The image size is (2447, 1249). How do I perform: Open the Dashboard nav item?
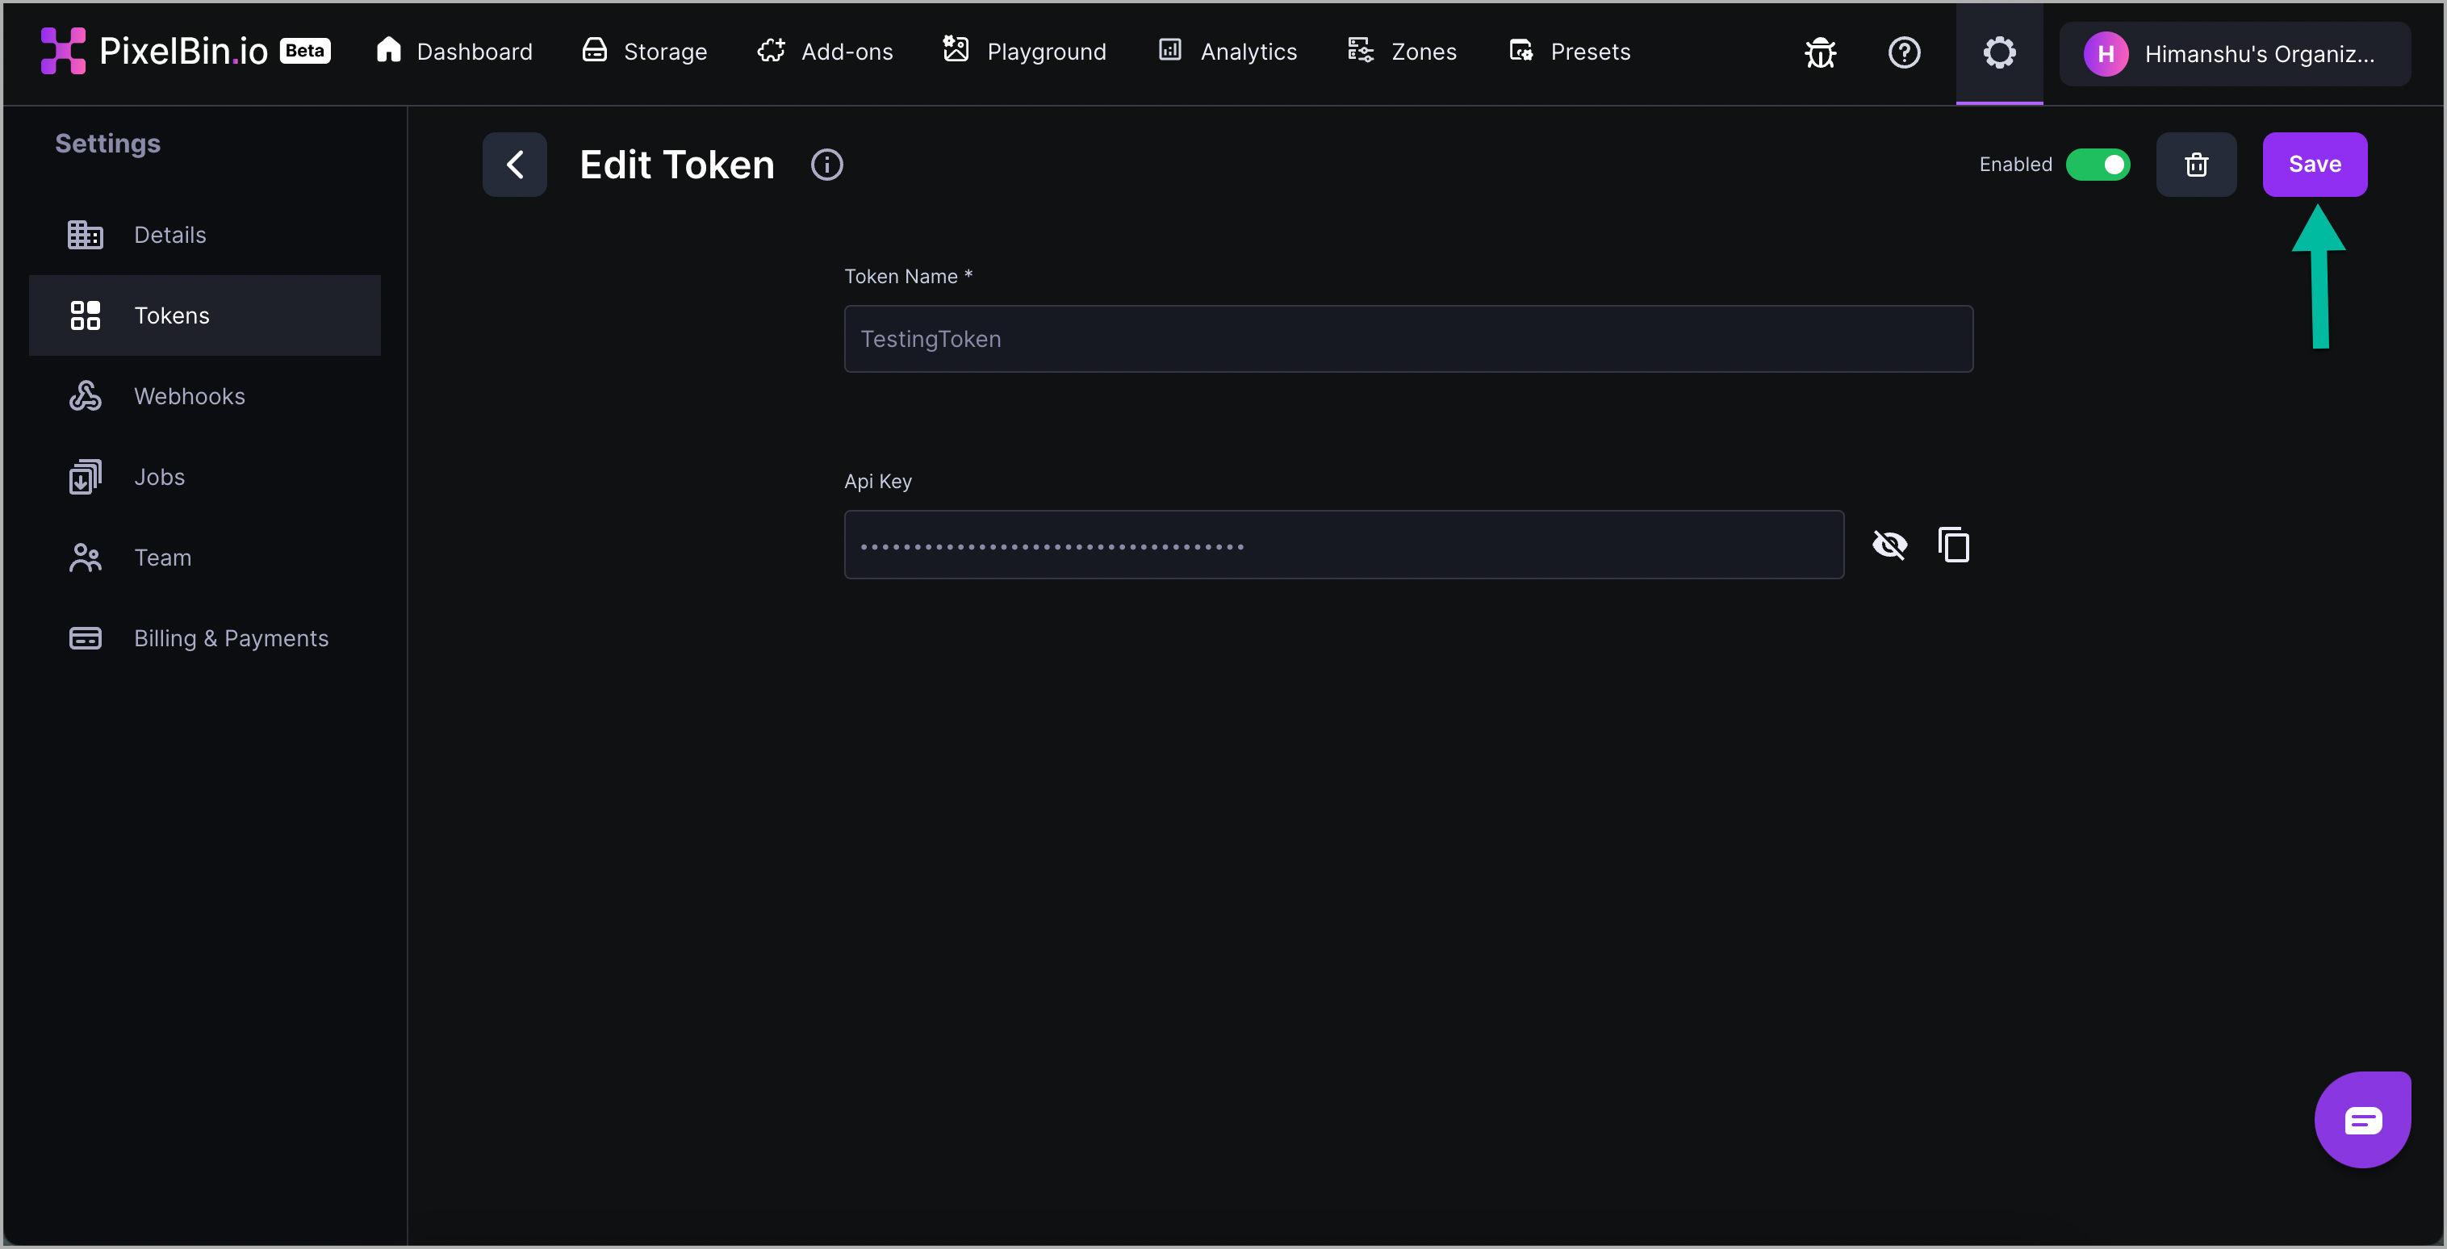[x=454, y=52]
